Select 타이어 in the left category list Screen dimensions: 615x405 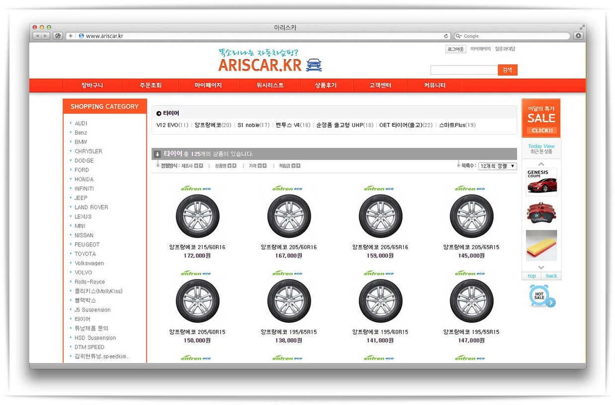82,319
